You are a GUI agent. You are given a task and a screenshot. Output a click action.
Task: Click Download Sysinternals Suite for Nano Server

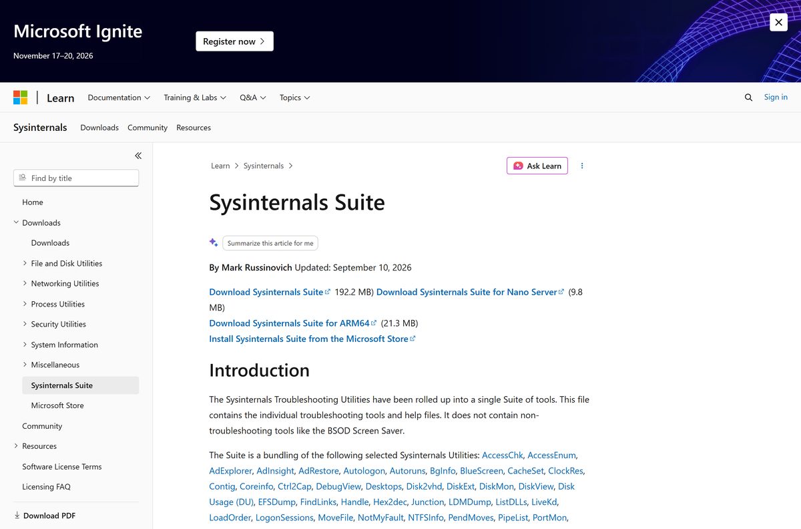[470, 292]
